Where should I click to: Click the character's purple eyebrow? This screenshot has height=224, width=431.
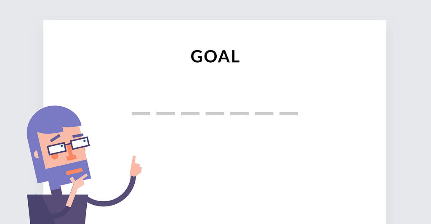(56, 138)
